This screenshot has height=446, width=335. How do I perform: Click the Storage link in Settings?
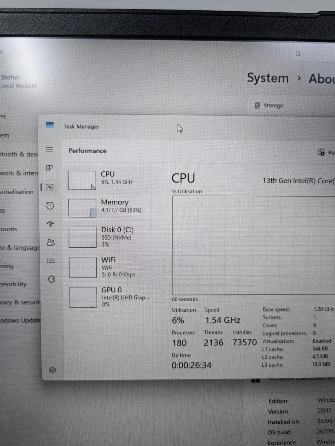tap(273, 106)
